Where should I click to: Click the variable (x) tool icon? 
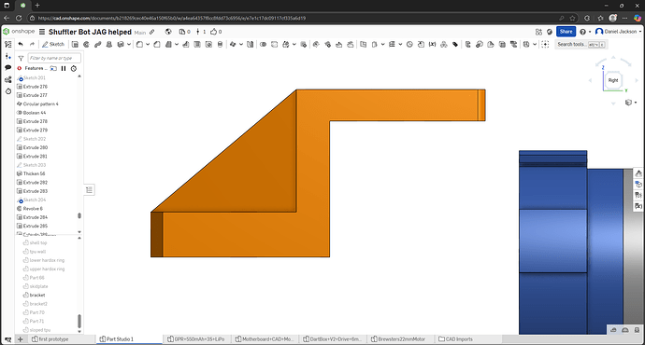pyautogui.click(x=432, y=45)
